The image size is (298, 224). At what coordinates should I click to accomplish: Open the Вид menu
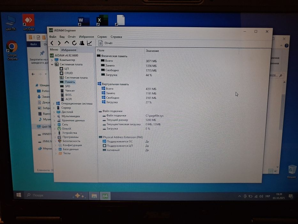pos(62,36)
